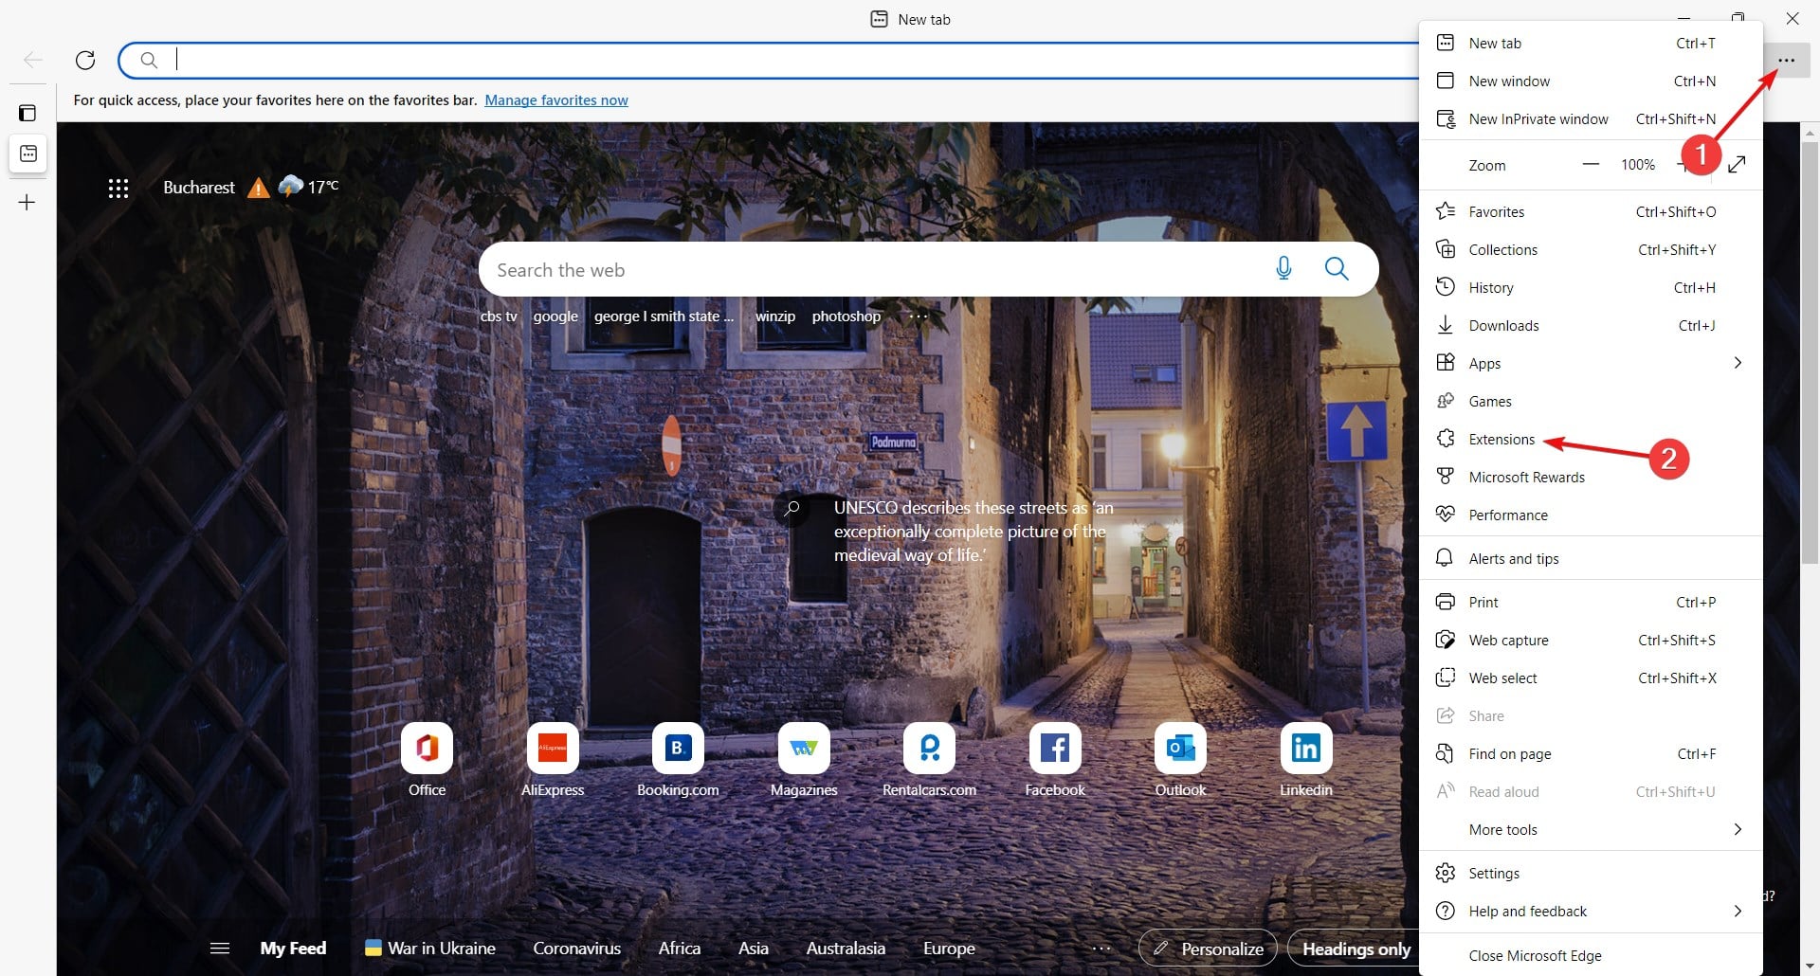Open the LinkedIn quick link
The width and height of the screenshot is (1820, 976).
(x=1306, y=760)
